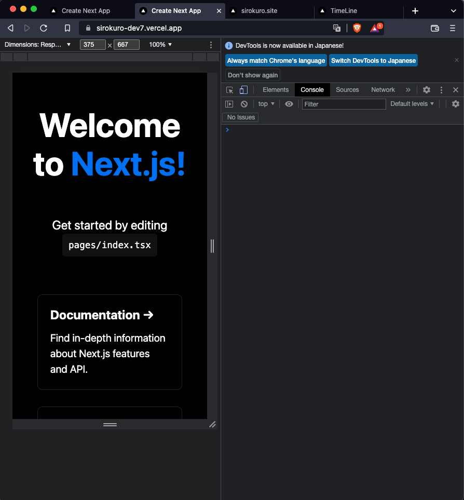Click the console Filter input field

coord(344,104)
